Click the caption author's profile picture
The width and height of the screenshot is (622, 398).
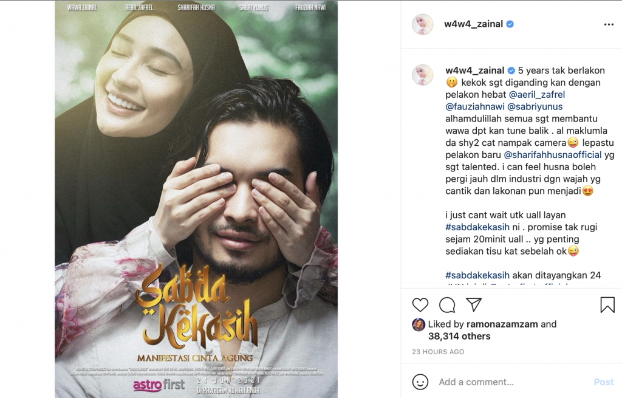tap(423, 75)
